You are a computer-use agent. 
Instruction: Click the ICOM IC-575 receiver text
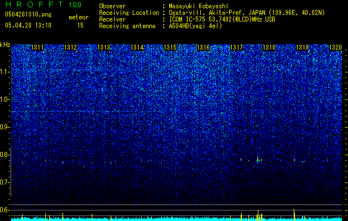[222, 19]
